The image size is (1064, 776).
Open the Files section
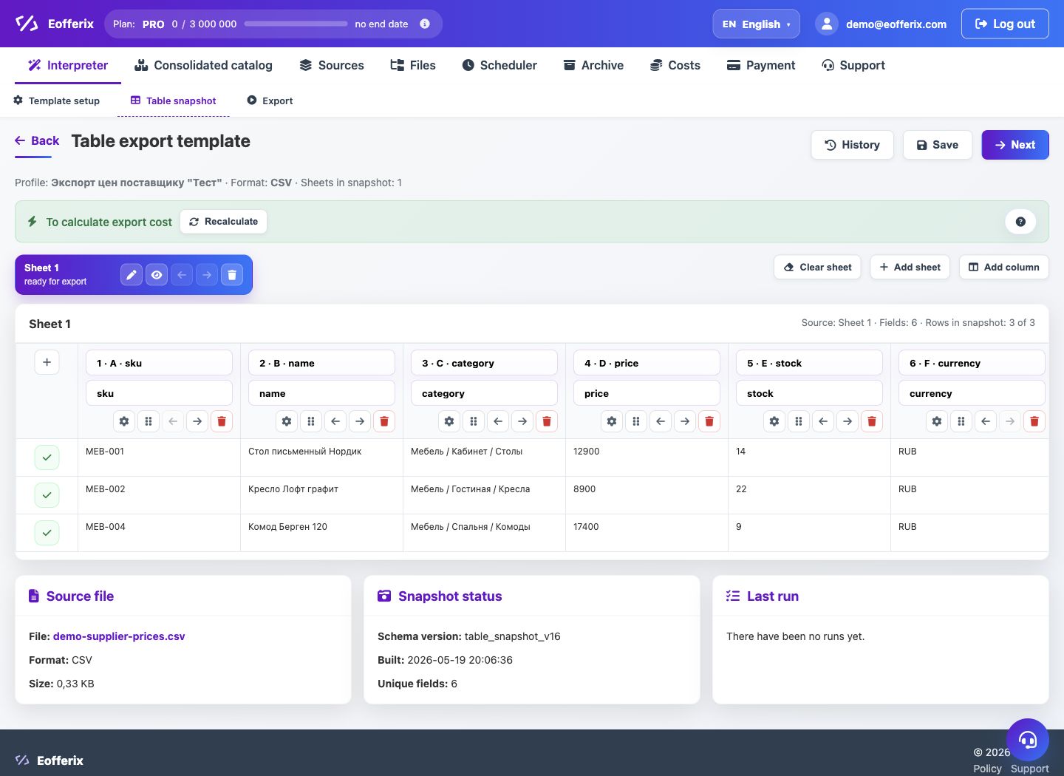413,65
